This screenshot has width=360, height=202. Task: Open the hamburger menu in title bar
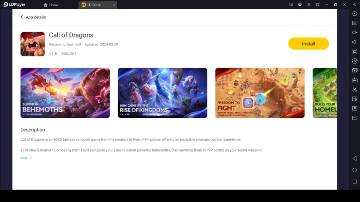pyautogui.click(x=309, y=5)
